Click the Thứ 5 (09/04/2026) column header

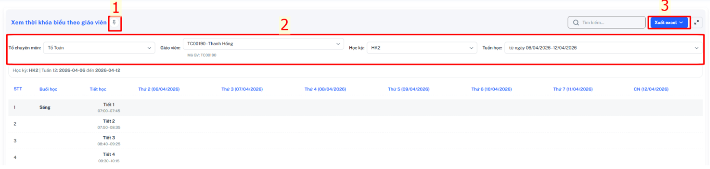coord(409,89)
